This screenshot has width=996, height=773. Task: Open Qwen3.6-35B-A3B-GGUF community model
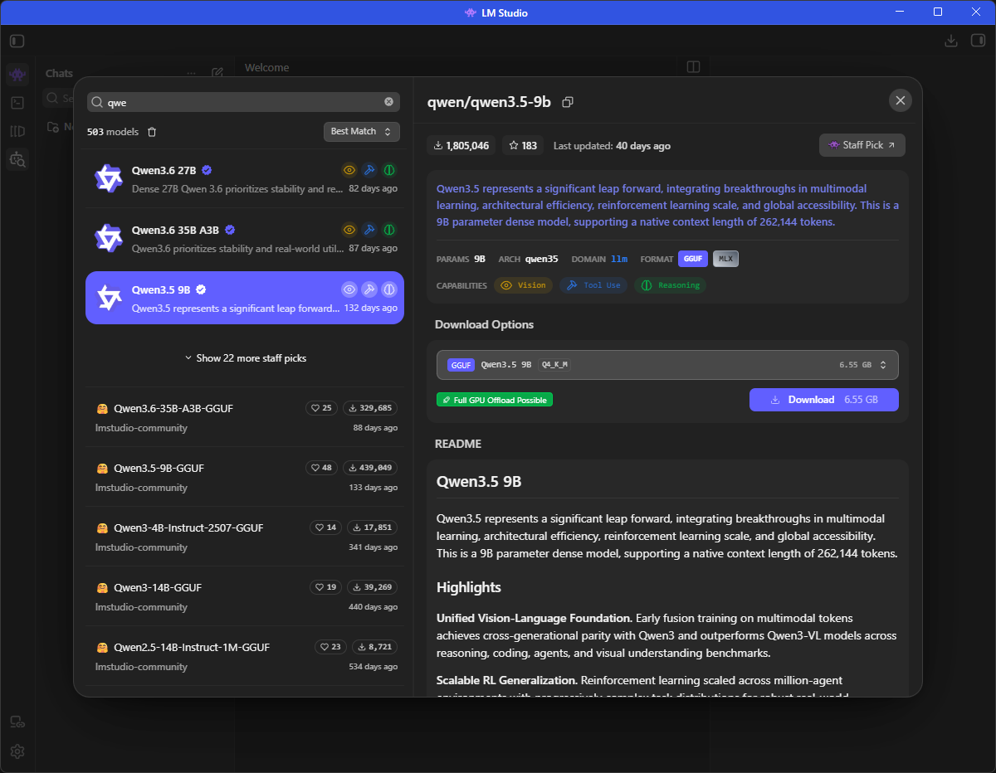(x=246, y=417)
